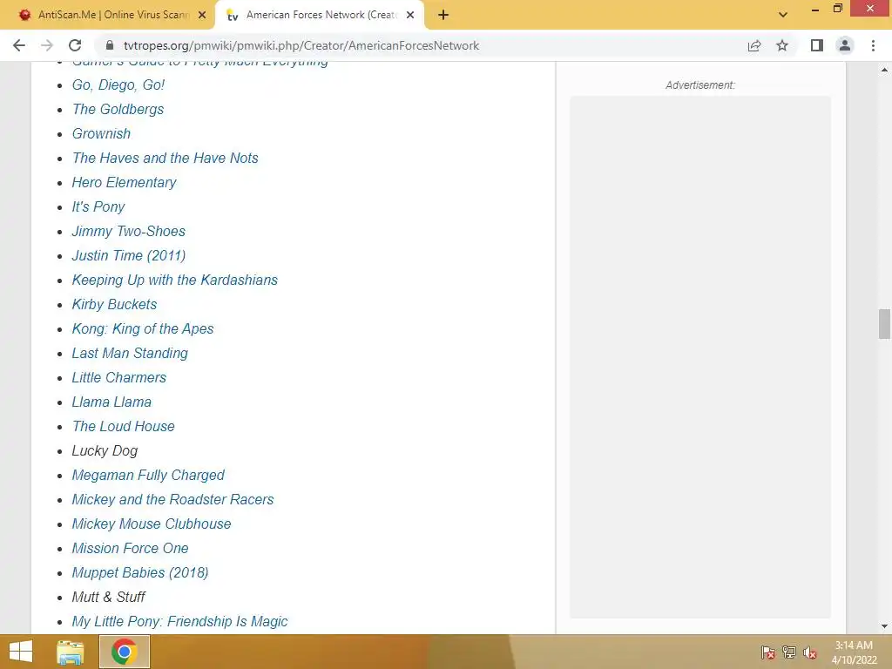Open the Justin Time (2011) link
Viewport: 892px width, 669px height.
point(129,256)
